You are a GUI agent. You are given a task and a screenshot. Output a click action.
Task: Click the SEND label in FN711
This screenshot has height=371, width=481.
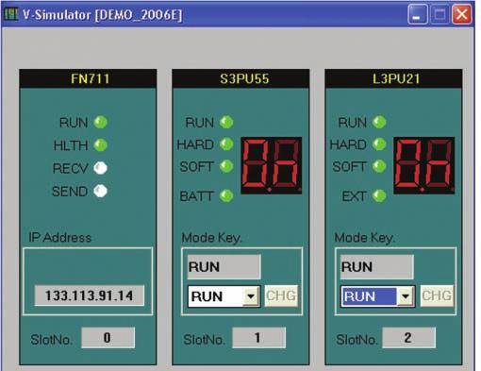click(x=70, y=192)
